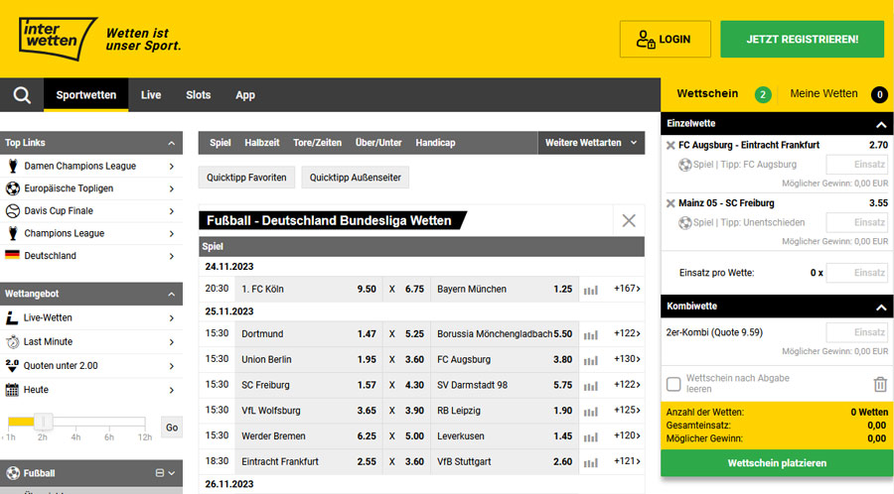
Task: Click Quicktipp Favoriten button
Action: pos(246,178)
